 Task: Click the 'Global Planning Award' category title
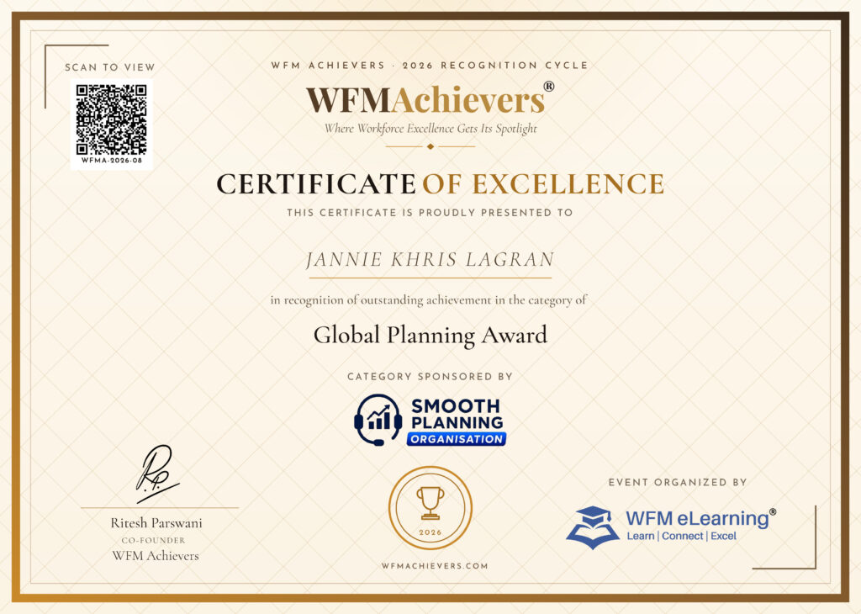coord(430,335)
